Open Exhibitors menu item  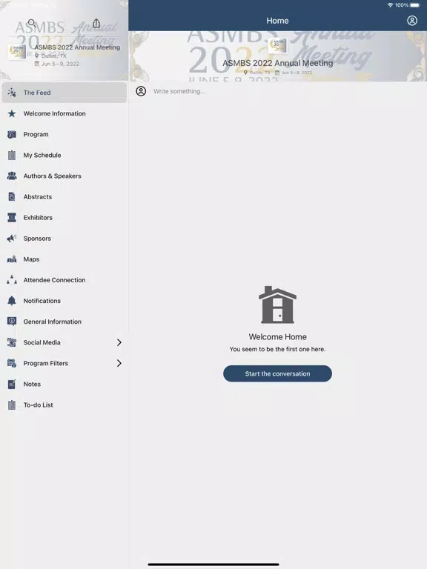click(64, 217)
